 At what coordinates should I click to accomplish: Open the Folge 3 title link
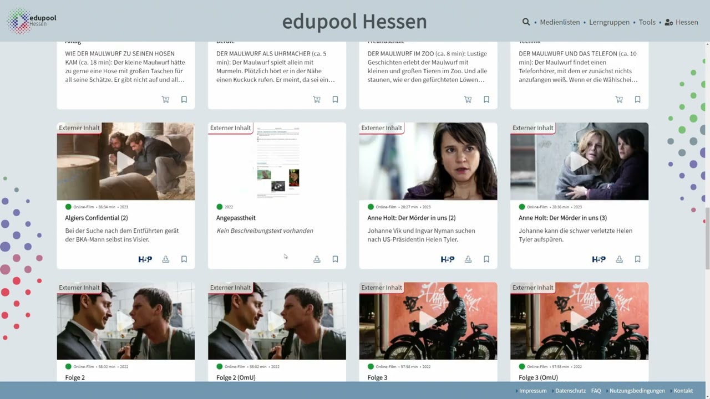coord(377,377)
